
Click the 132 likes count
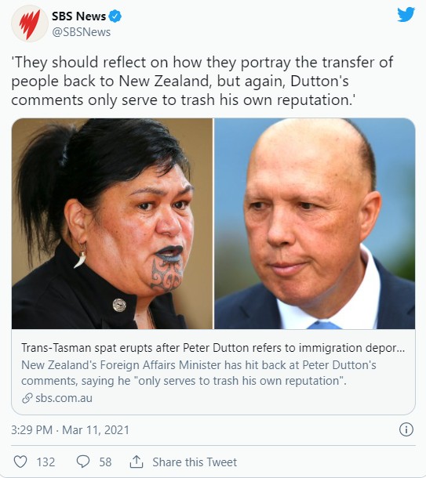(x=46, y=462)
